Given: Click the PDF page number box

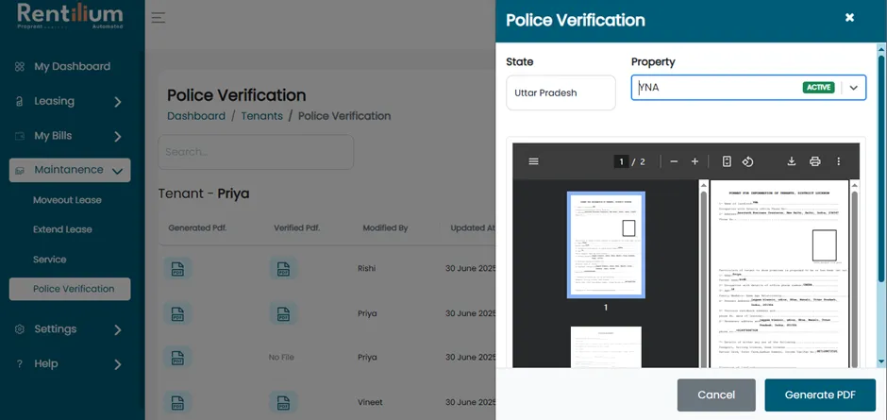Looking at the screenshot, I should (x=621, y=162).
